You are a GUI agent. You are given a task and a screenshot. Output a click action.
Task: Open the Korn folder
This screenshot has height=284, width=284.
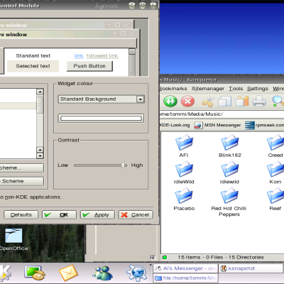pyautogui.click(x=275, y=173)
